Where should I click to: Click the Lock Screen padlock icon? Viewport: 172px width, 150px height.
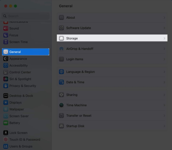click(x=6, y=133)
